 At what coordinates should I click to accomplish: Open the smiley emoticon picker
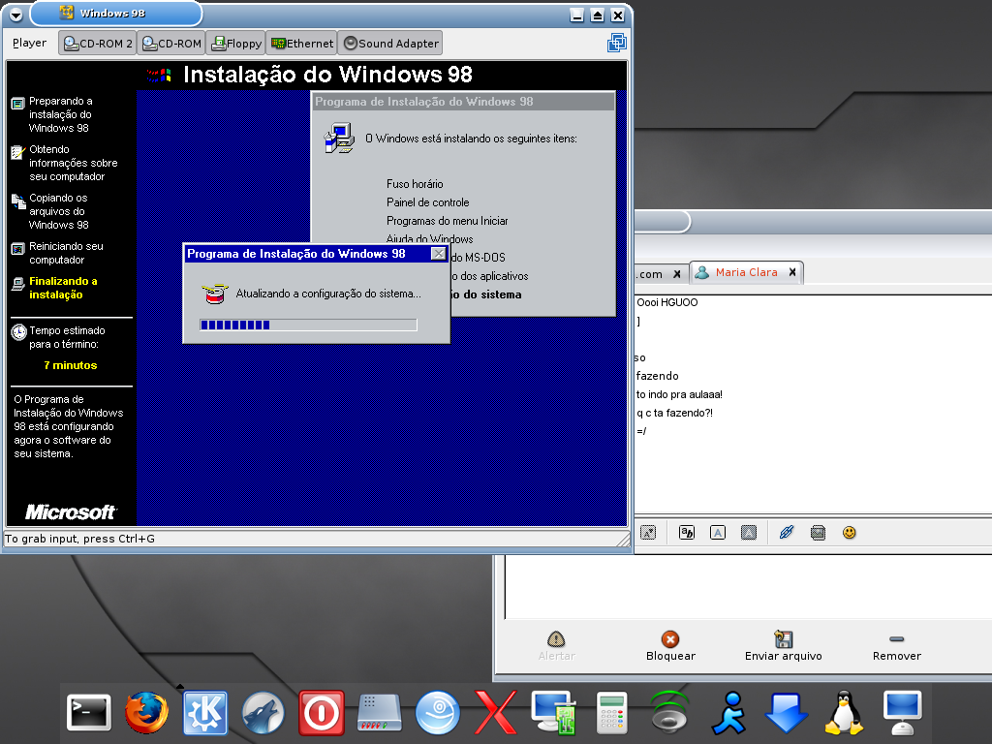pyautogui.click(x=850, y=533)
